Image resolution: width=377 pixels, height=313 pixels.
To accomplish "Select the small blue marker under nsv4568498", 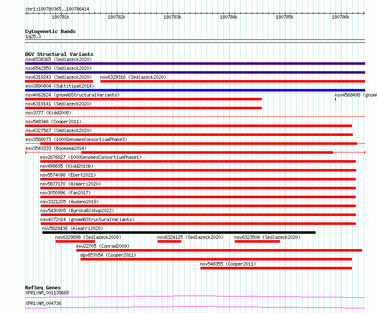I will coord(335,99).
